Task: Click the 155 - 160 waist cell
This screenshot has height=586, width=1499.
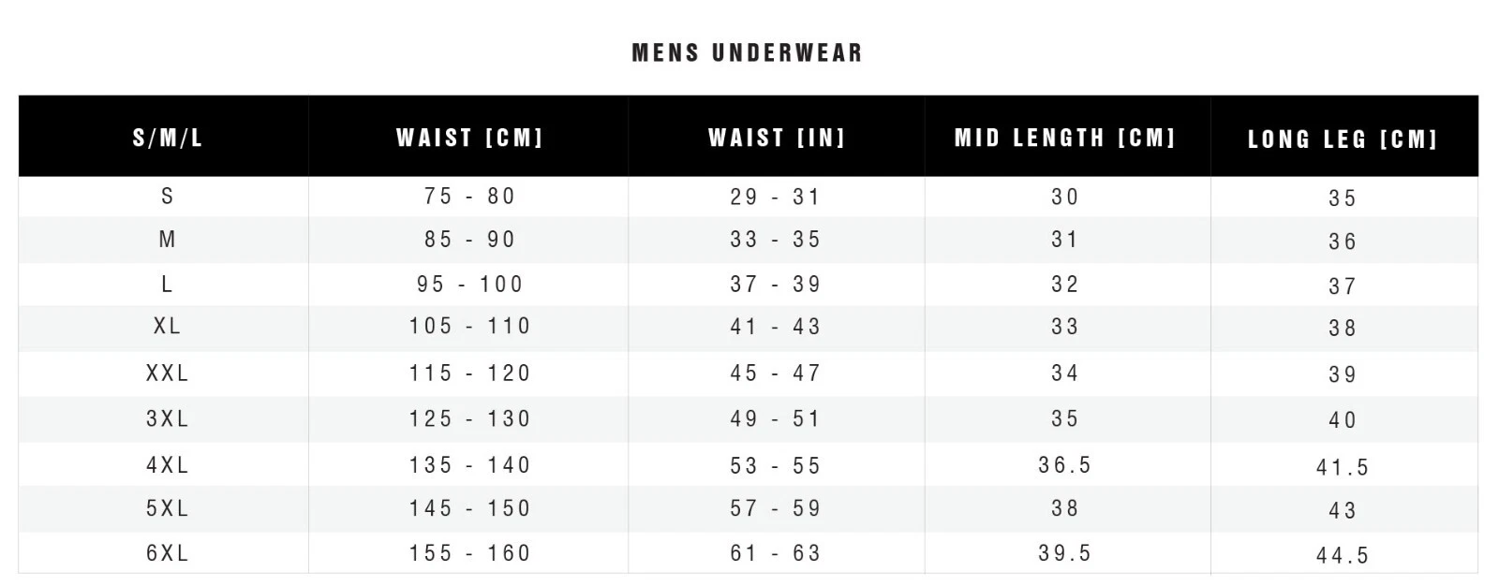Action: tap(469, 553)
